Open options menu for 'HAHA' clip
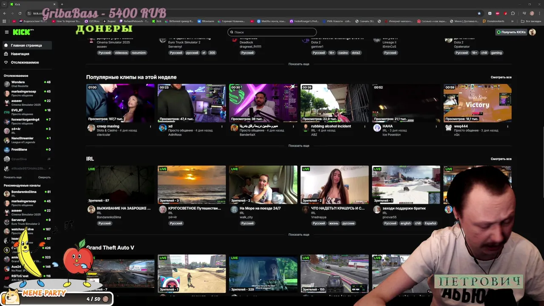 [436, 126]
